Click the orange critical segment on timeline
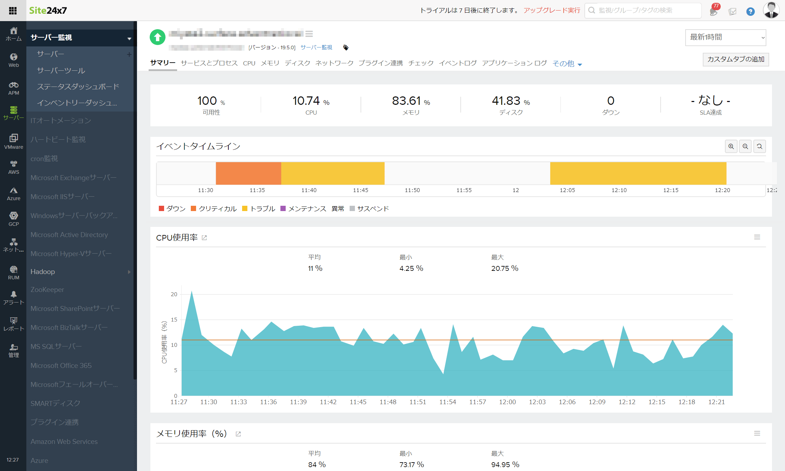Screen dimensions: 785x471 (x=248, y=173)
